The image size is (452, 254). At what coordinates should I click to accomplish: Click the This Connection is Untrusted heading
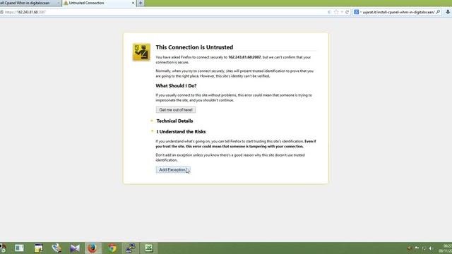(194, 47)
